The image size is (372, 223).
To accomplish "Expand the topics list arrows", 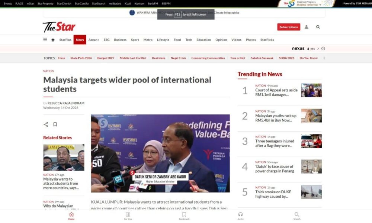I will tap(324, 58).
